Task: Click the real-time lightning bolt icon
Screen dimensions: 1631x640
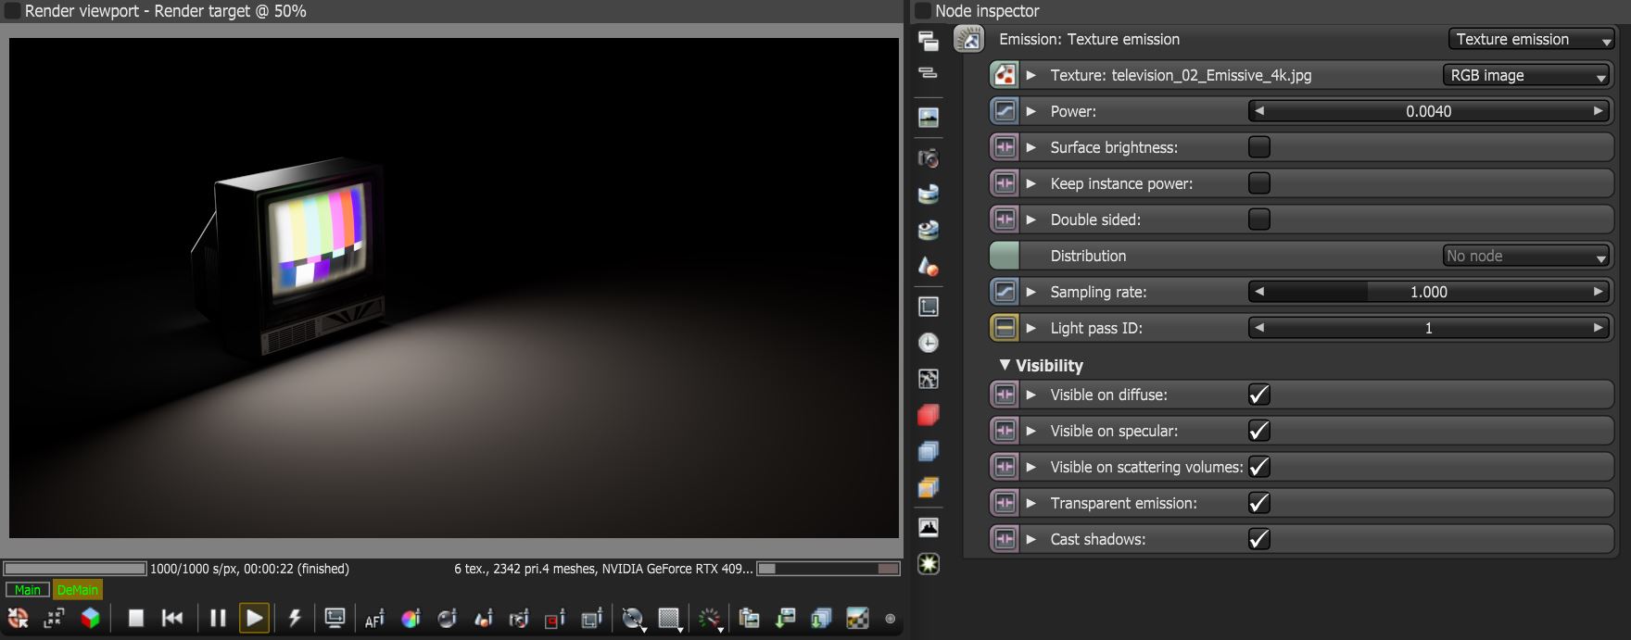Action: point(295,618)
